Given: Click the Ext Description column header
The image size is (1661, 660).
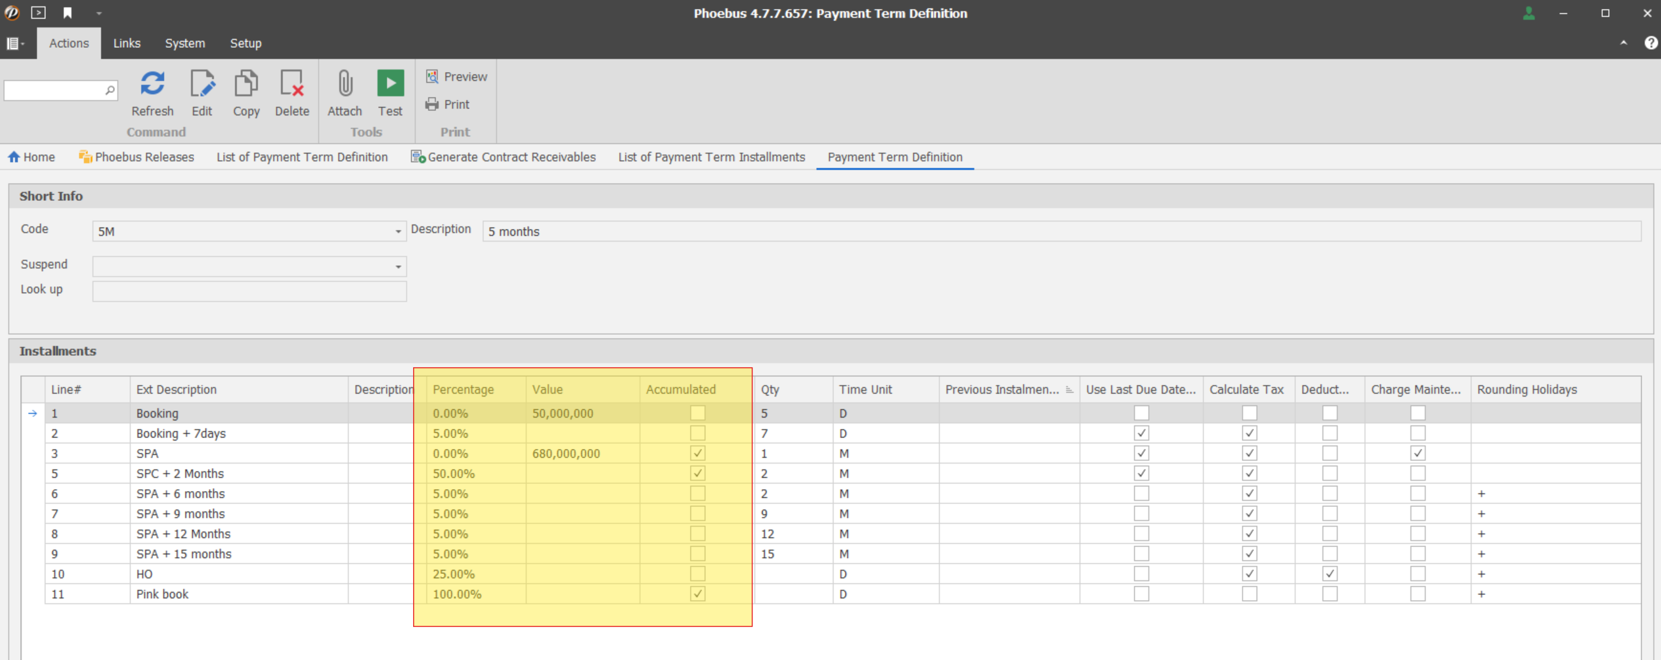Looking at the screenshot, I should point(239,390).
